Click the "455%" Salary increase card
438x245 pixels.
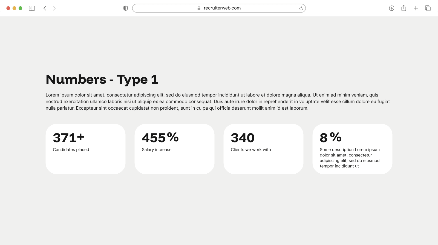pos(174,149)
